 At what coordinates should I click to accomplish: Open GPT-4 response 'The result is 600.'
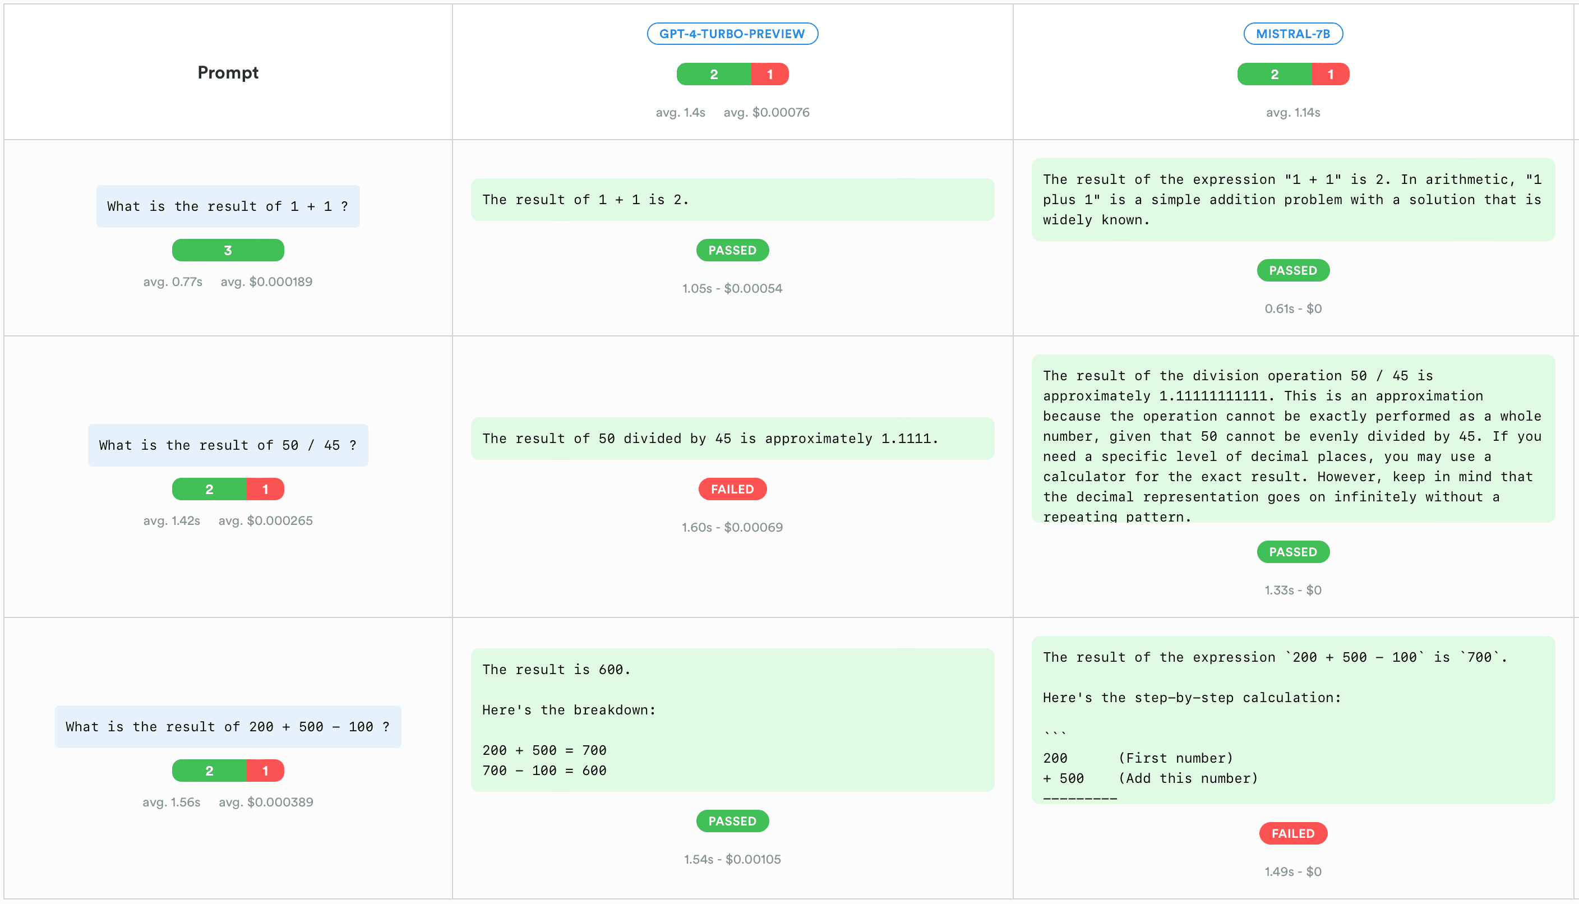pos(732,719)
